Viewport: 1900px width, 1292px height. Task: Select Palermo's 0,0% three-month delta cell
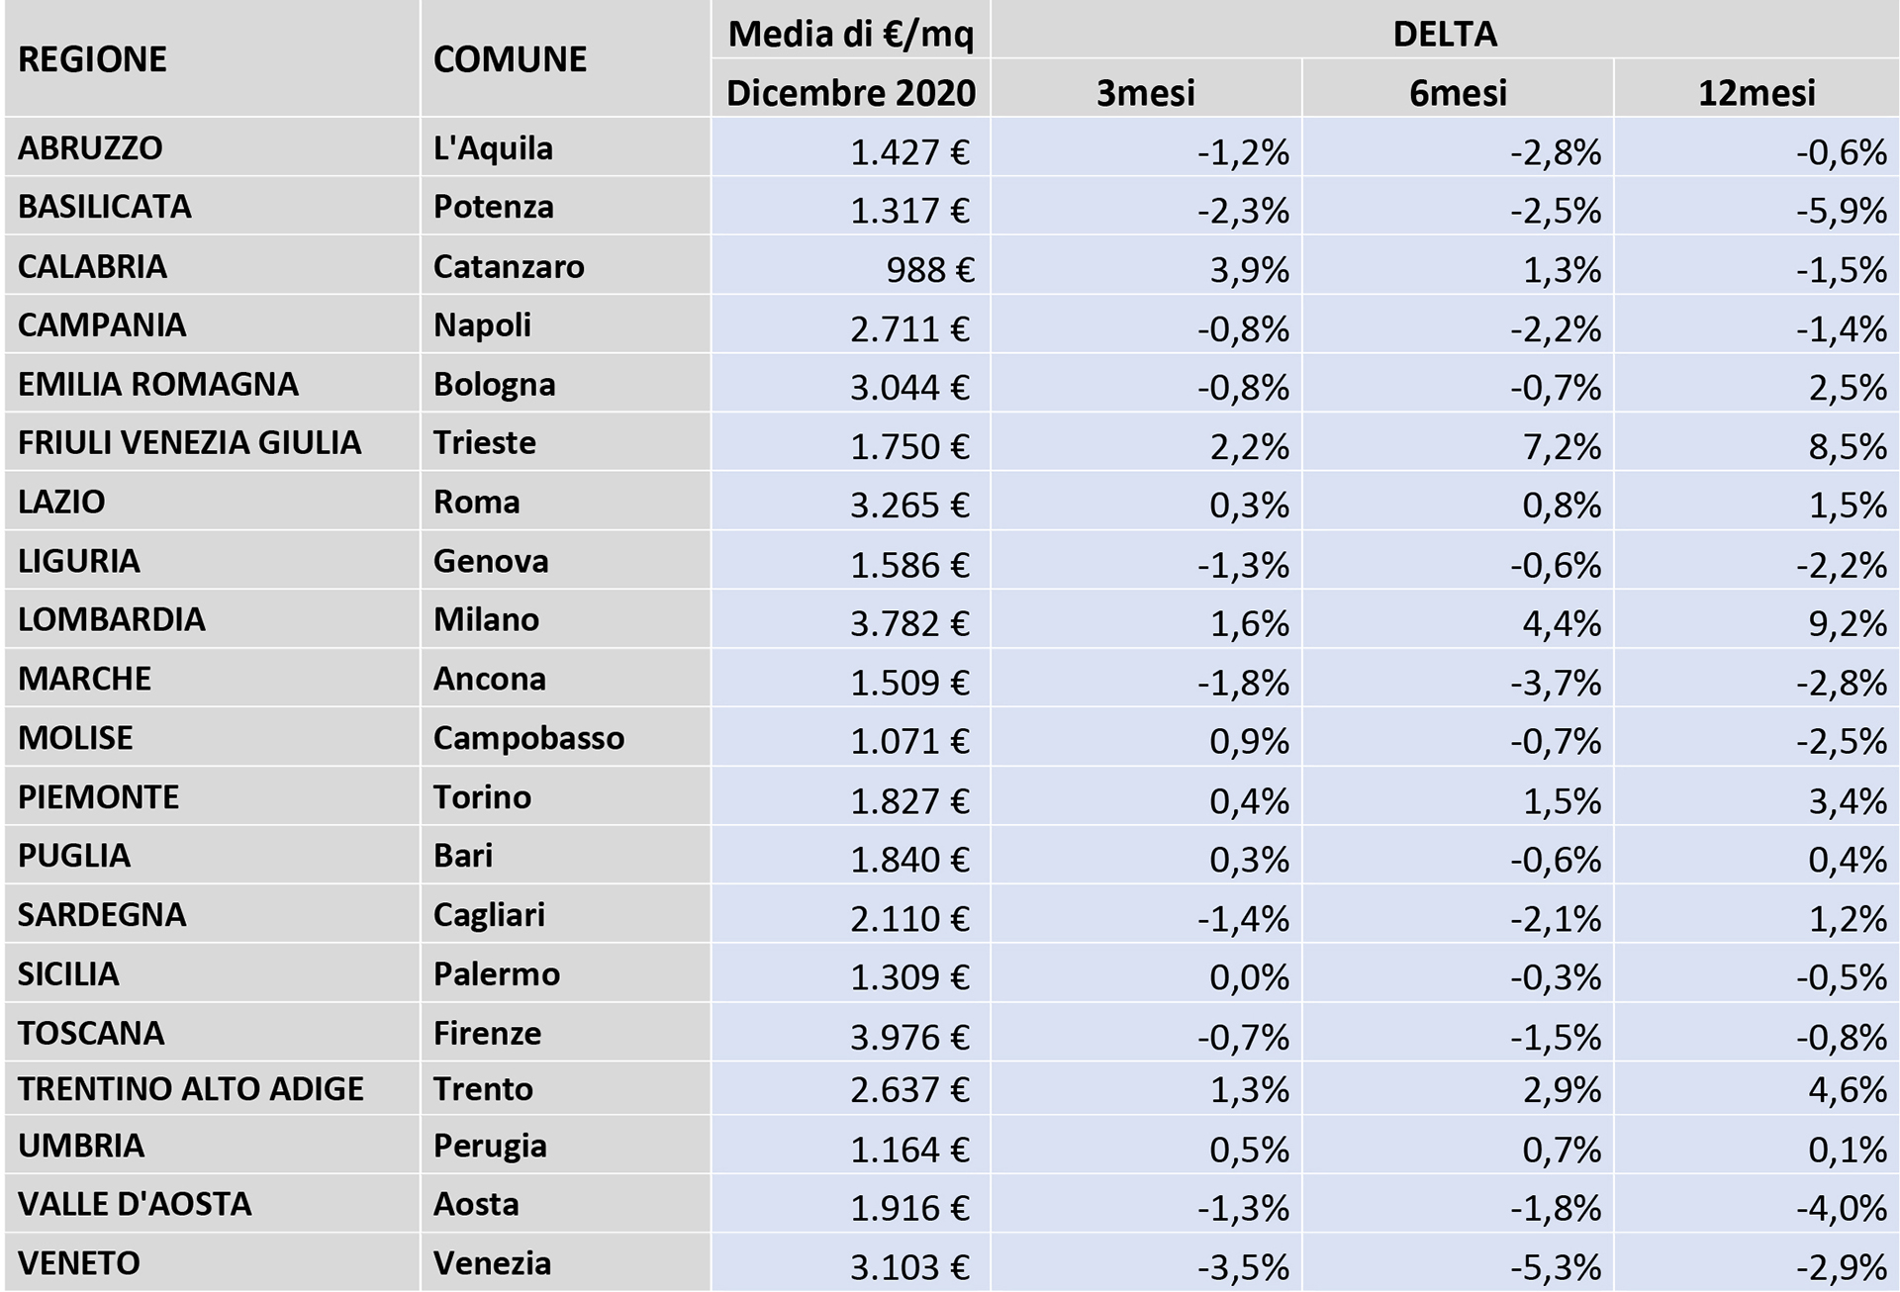(x=1249, y=977)
